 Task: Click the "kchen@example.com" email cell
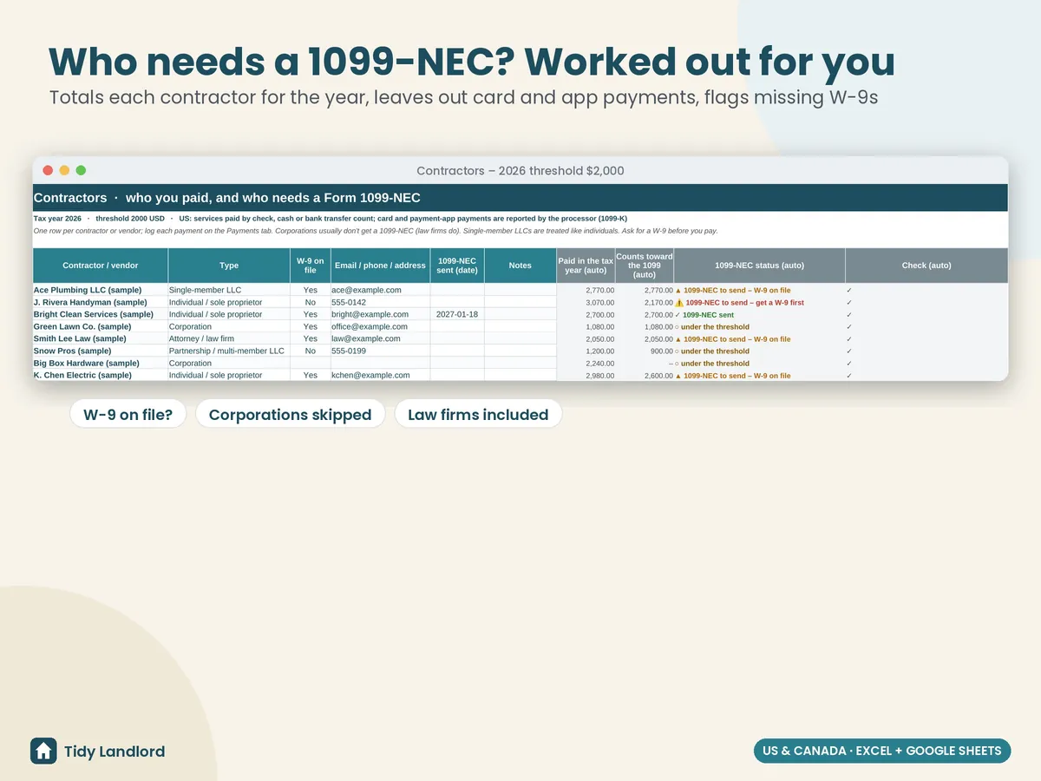[380, 376]
